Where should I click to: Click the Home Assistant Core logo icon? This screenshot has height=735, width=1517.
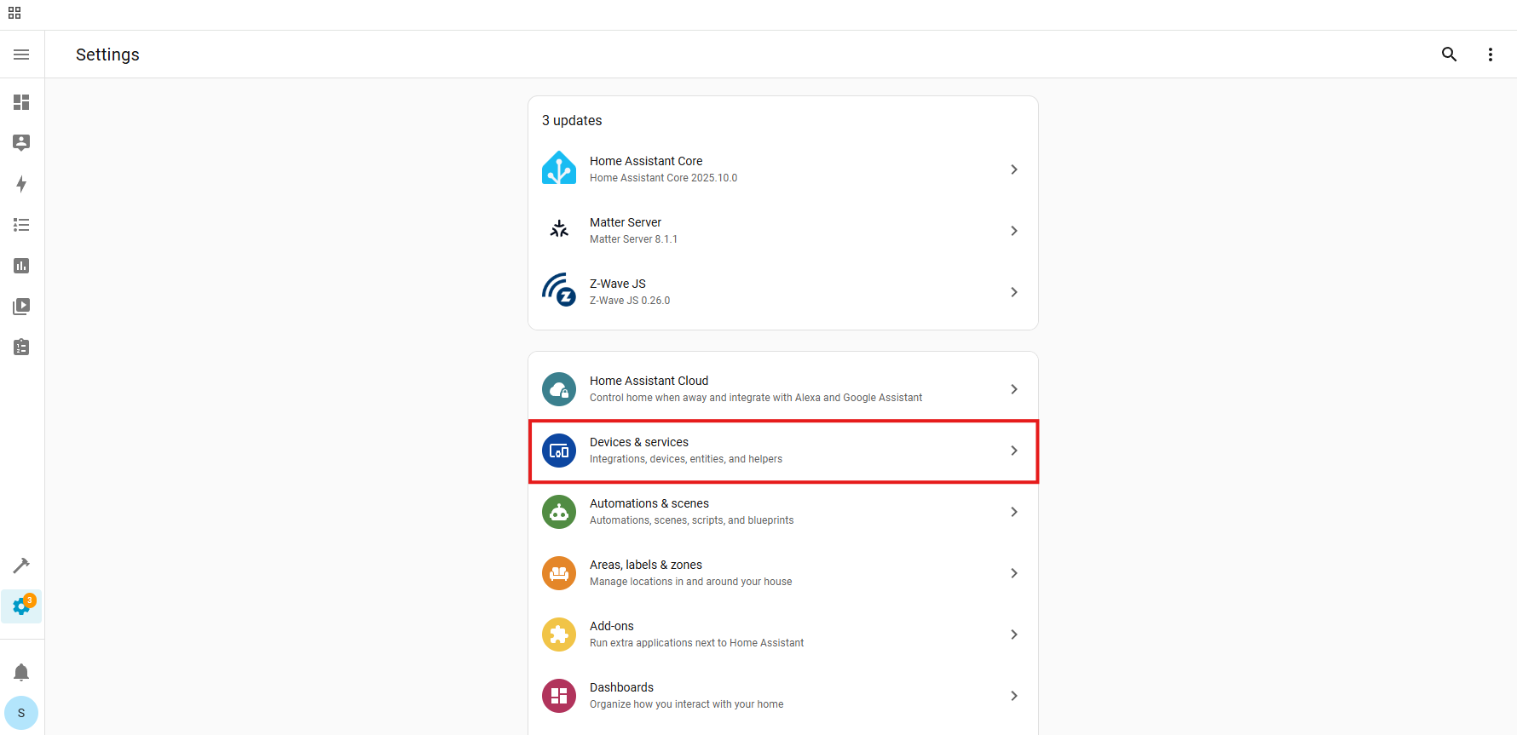coord(559,169)
